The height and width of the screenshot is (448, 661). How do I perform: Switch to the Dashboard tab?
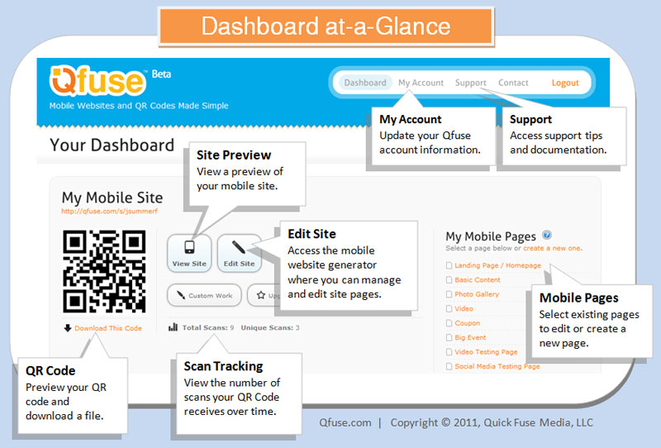click(x=365, y=83)
